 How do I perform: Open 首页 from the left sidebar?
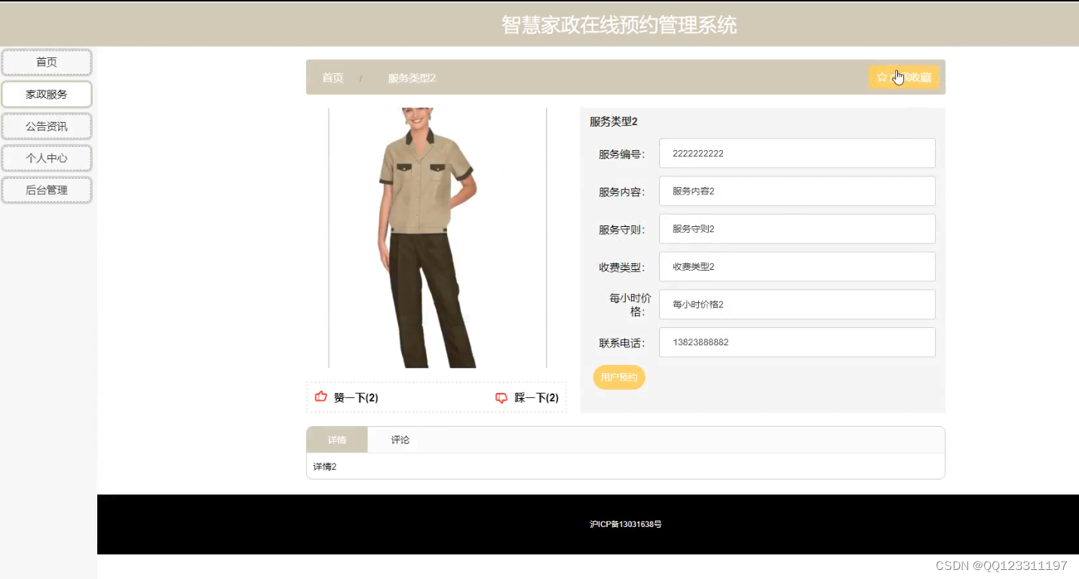click(47, 63)
